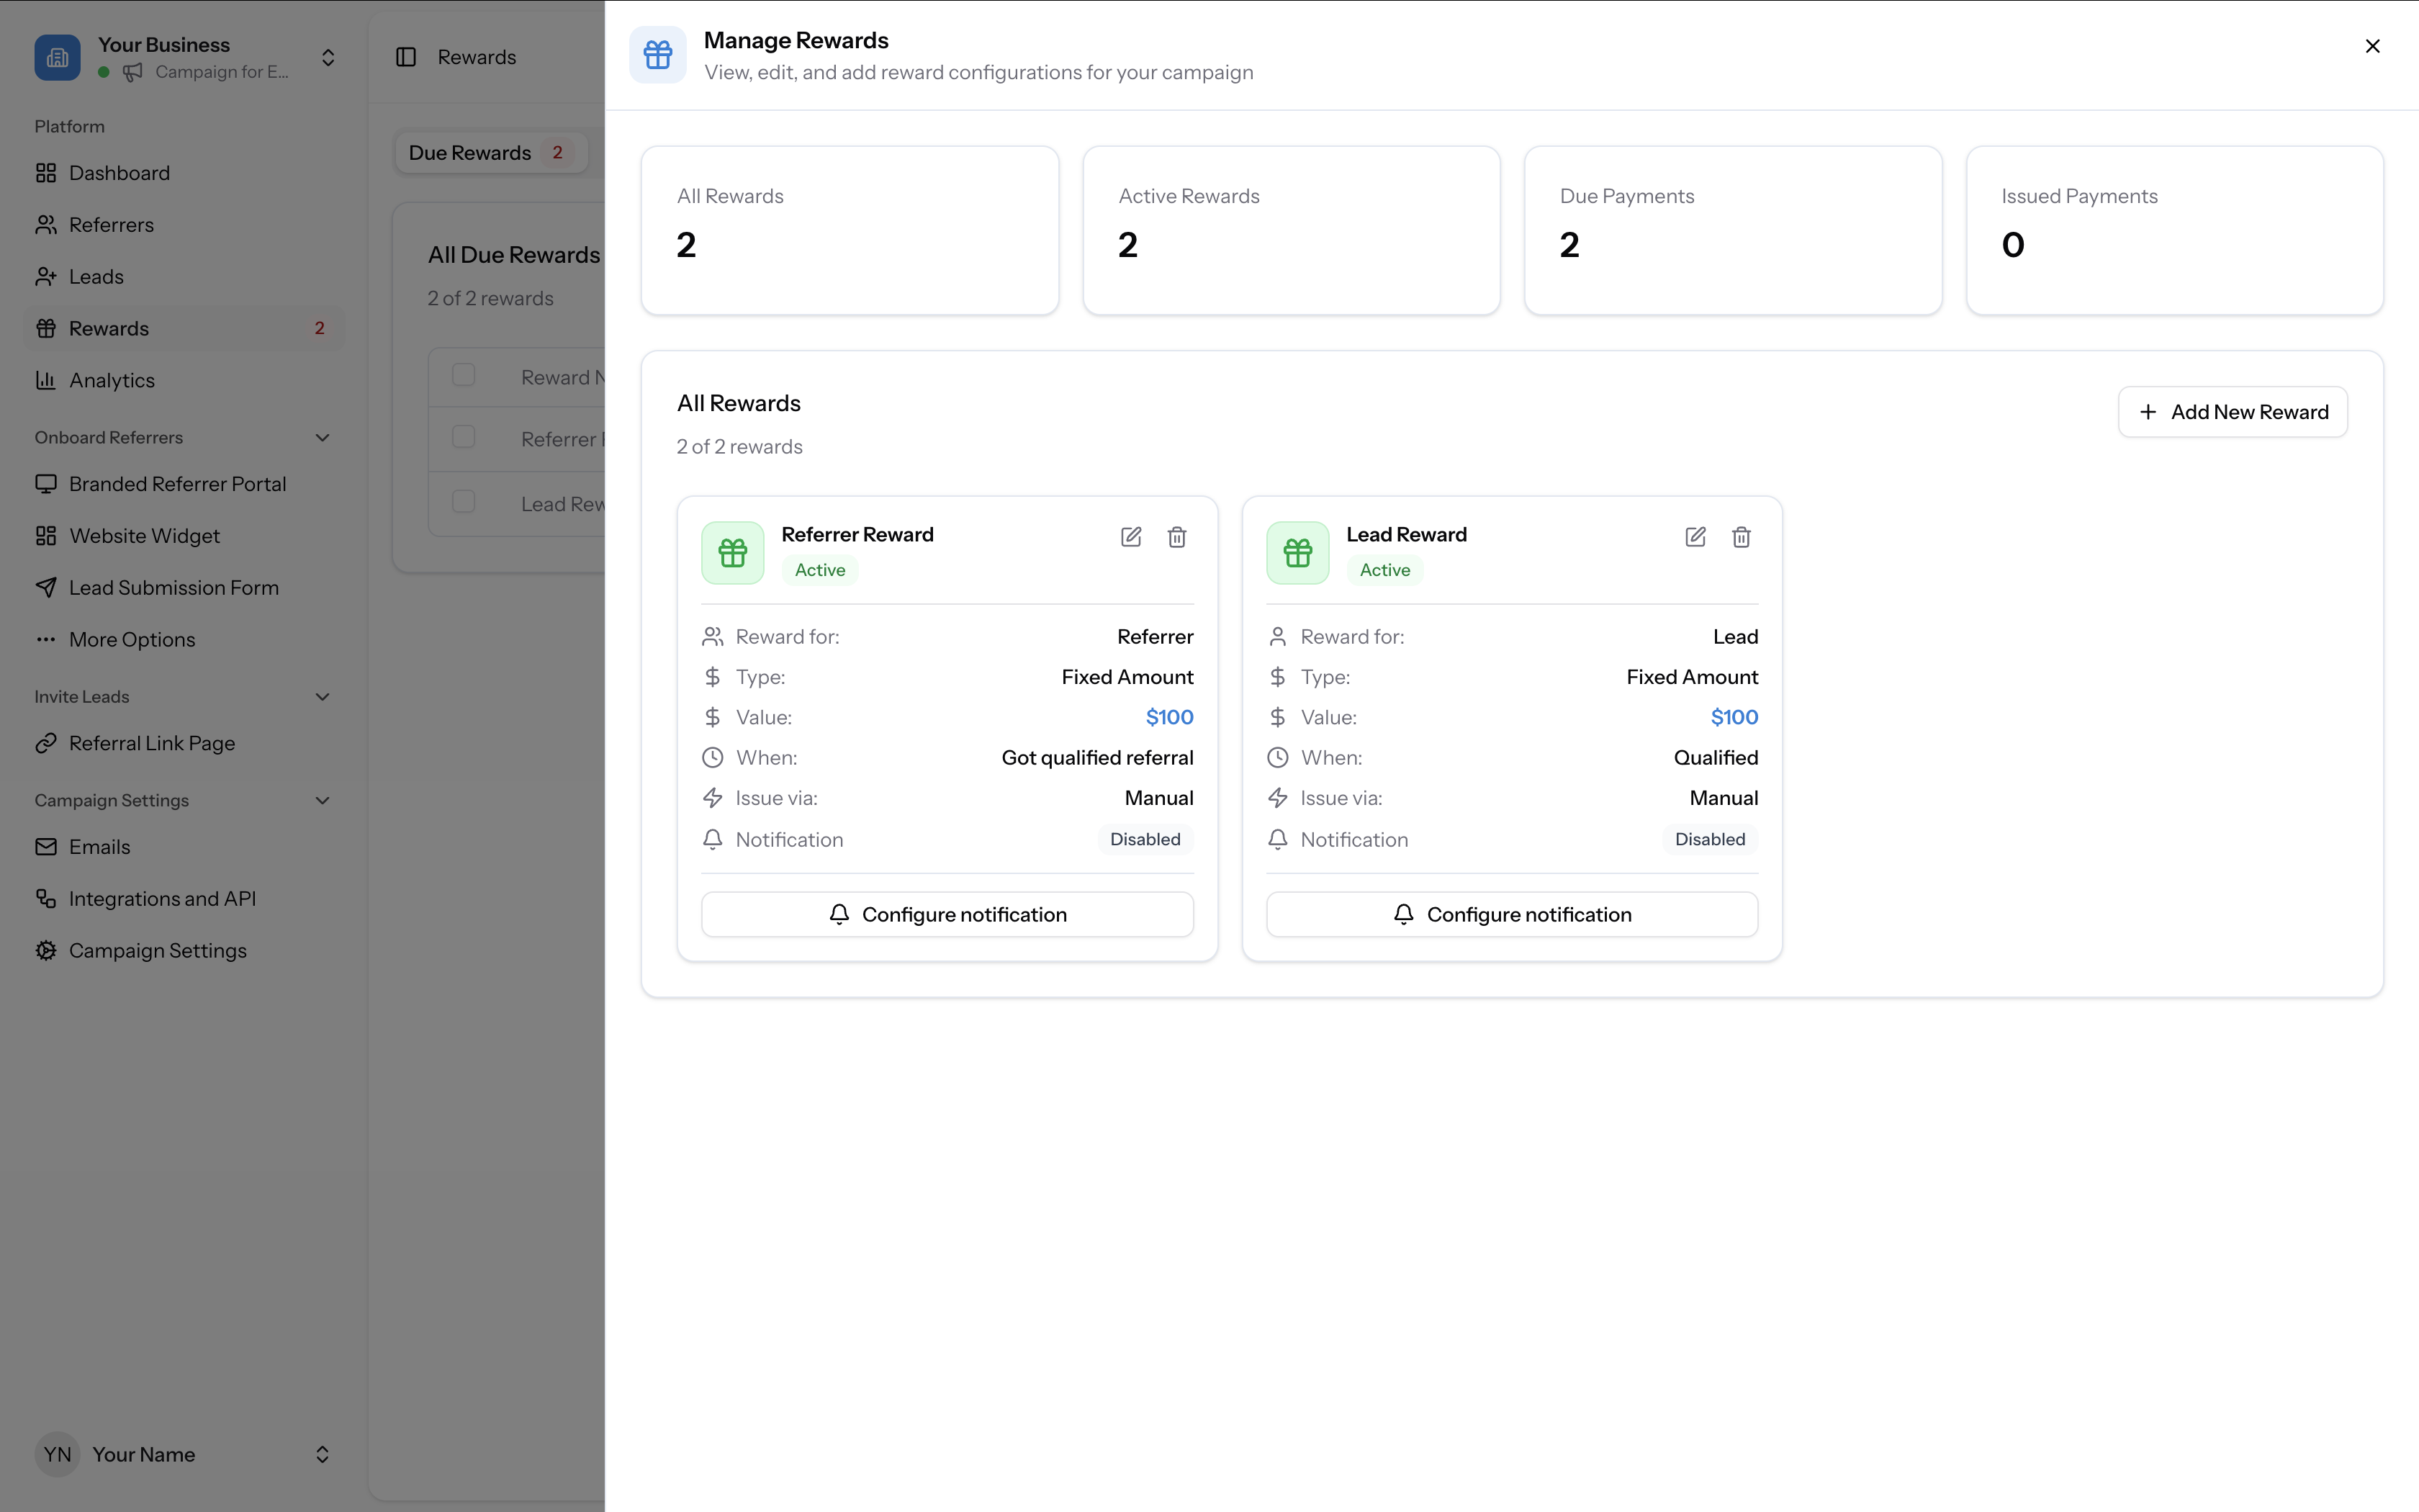Expand the Invite Leads section
Screen dimensions: 2419x1512
click(x=322, y=696)
